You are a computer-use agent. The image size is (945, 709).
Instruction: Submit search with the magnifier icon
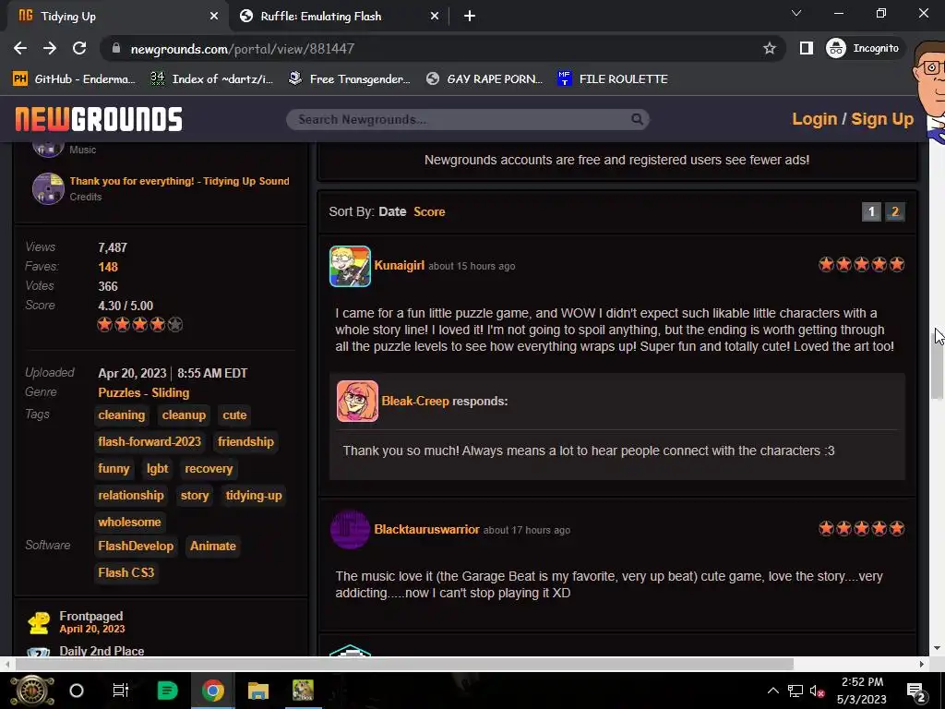tap(637, 119)
